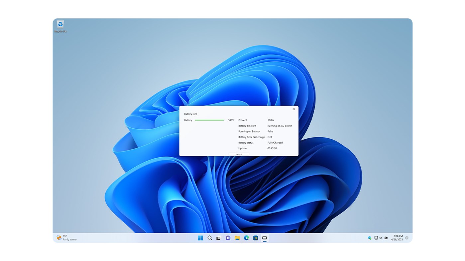The image size is (465, 261).
Task: Select the 100% value beside Procent
Action: pos(271,120)
